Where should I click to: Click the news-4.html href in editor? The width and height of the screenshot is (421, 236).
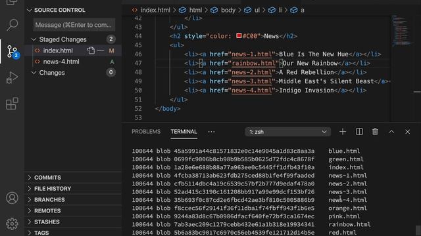[251, 90]
